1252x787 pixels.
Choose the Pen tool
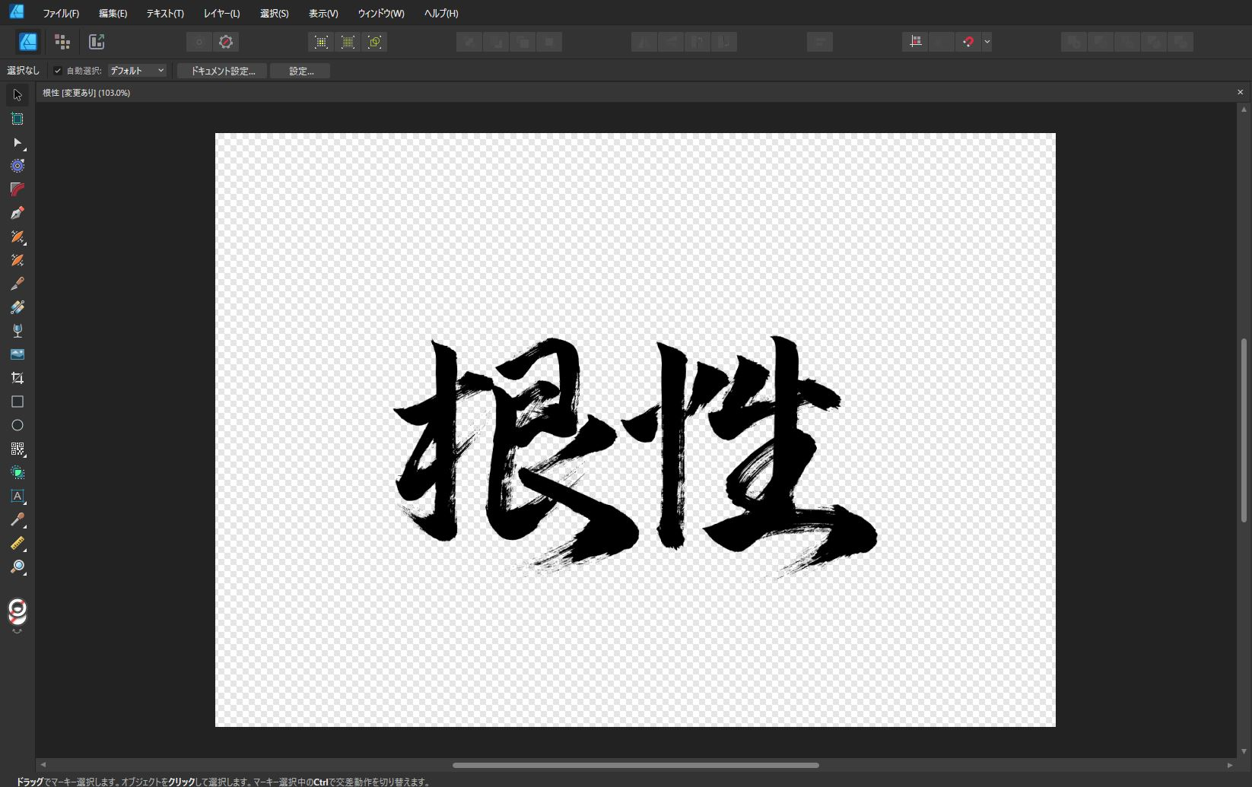click(x=17, y=213)
